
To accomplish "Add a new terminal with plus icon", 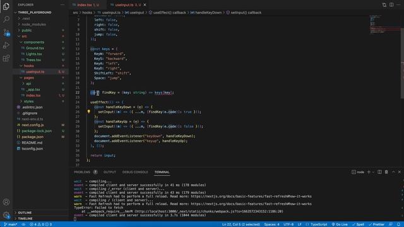I will click(x=369, y=172).
